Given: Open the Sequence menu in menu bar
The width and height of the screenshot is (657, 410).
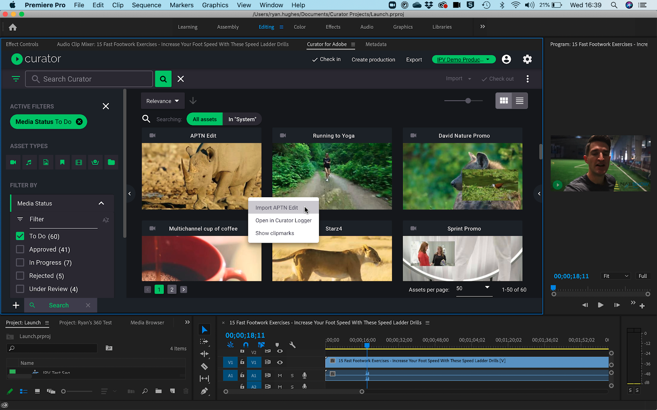Looking at the screenshot, I should pyautogui.click(x=147, y=5).
